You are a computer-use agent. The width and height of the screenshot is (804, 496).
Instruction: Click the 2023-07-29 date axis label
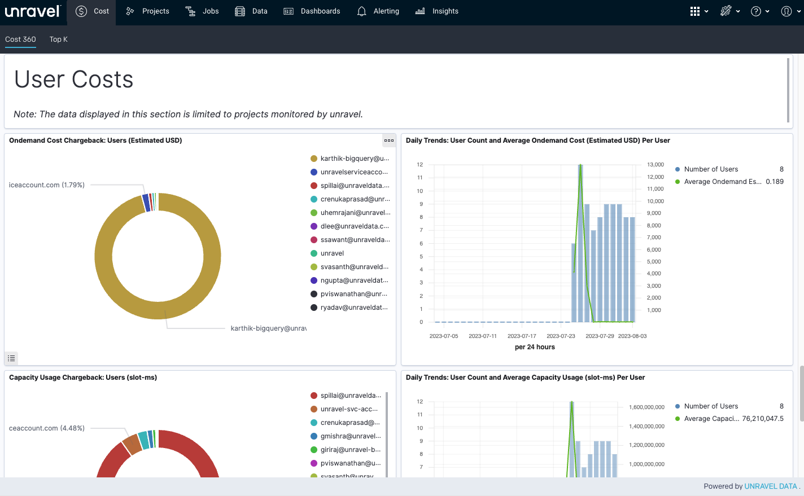[x=600, y=336]
